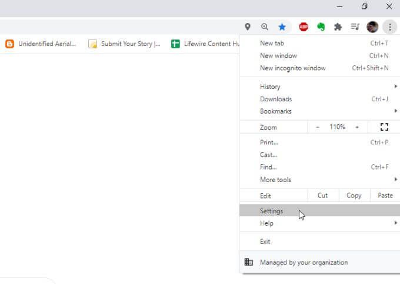Viewport: 400px width, 284px height.
Task: Select New tab from the menu
Action: [319, 43]
